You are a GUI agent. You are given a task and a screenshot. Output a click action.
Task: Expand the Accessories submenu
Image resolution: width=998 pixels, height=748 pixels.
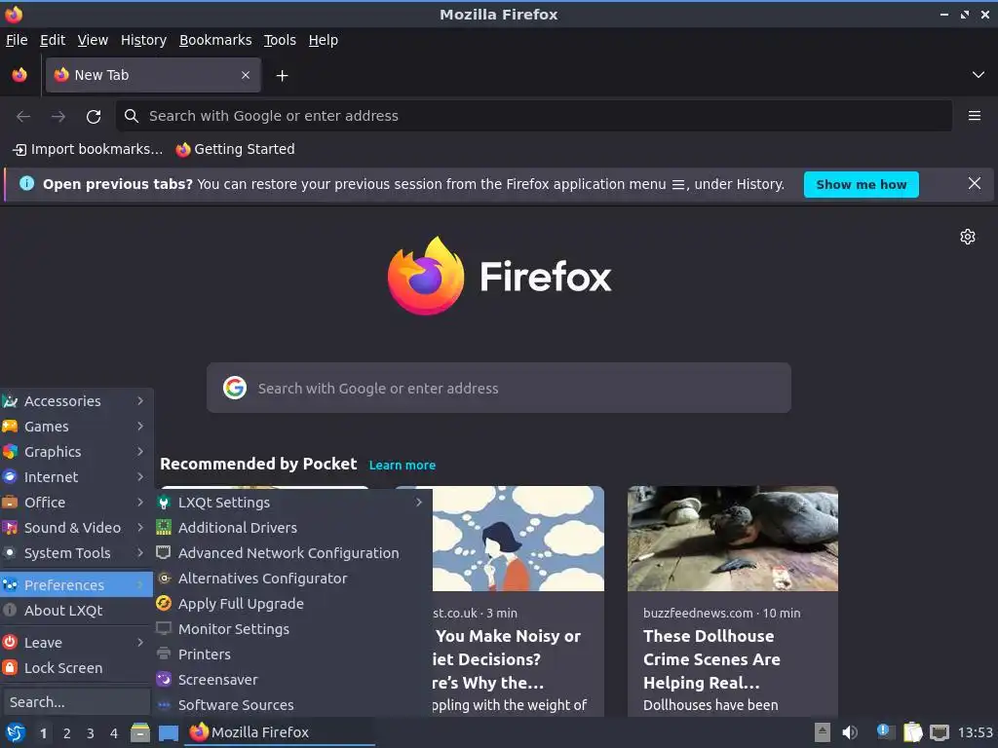click(x=76, y=401)
